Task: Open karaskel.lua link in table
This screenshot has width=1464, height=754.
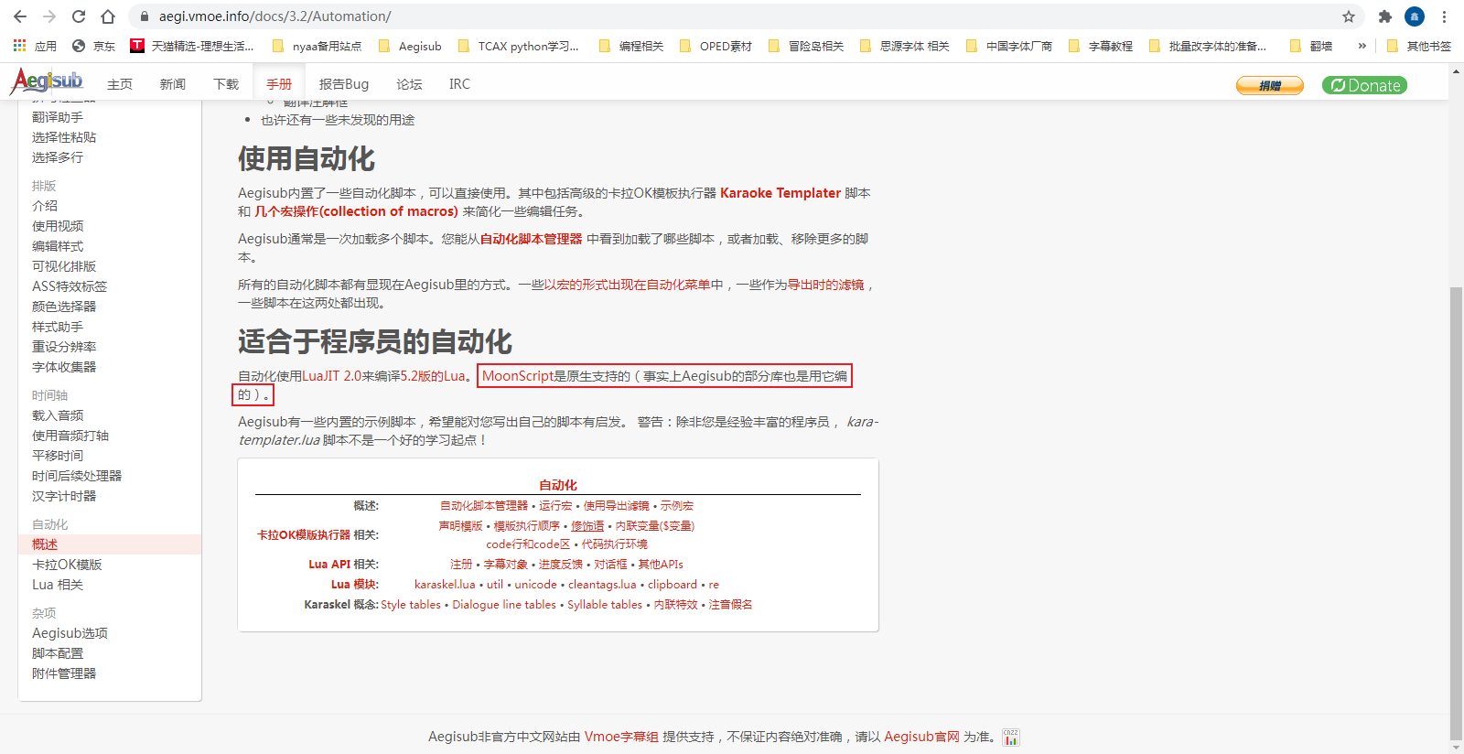Action: [x=445, y=585]
